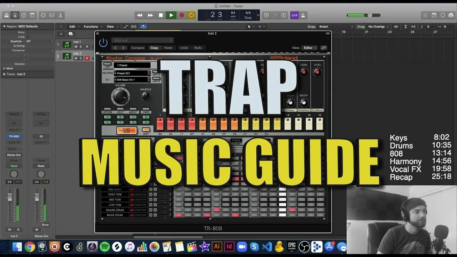The height and width of the screenshot is (257, 457).
Task: Click the Duplicate Track icon
Action: coord(71,34)
